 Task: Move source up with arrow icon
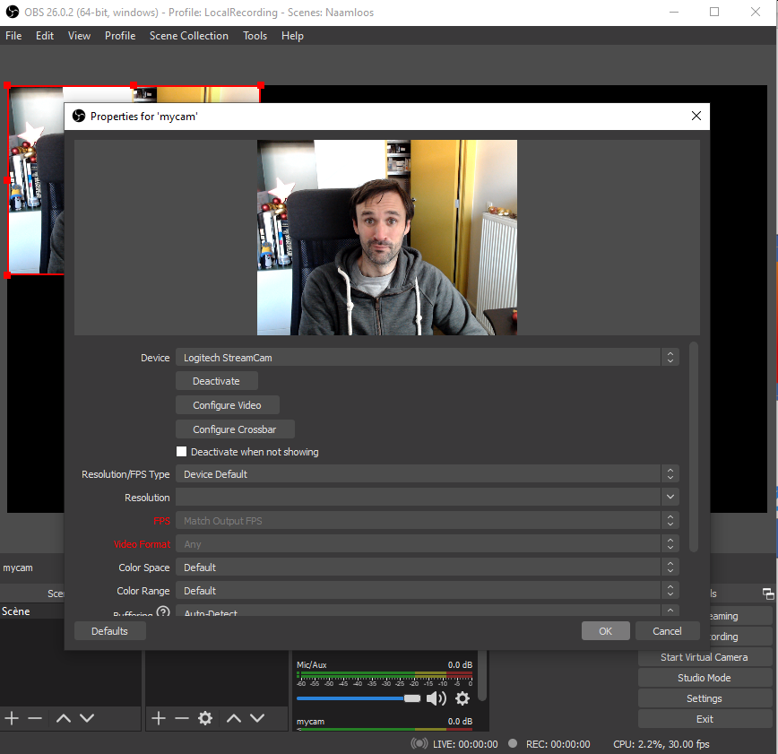[x=234, y=718]
